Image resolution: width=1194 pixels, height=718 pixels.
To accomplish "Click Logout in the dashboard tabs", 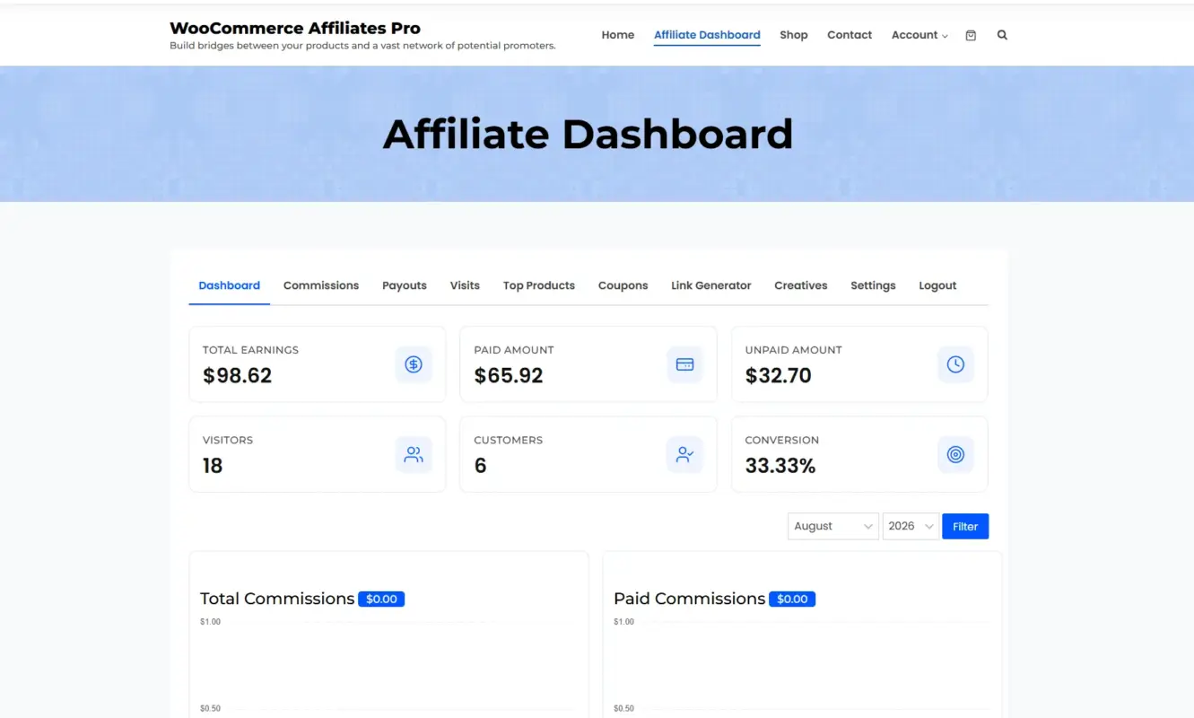I will (937, 285).
